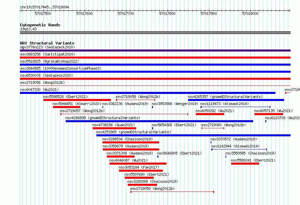The image size is (300, 205).
Task: Select the esv2719058 (Wong2012b) variant label
Action: click(138, 97)
